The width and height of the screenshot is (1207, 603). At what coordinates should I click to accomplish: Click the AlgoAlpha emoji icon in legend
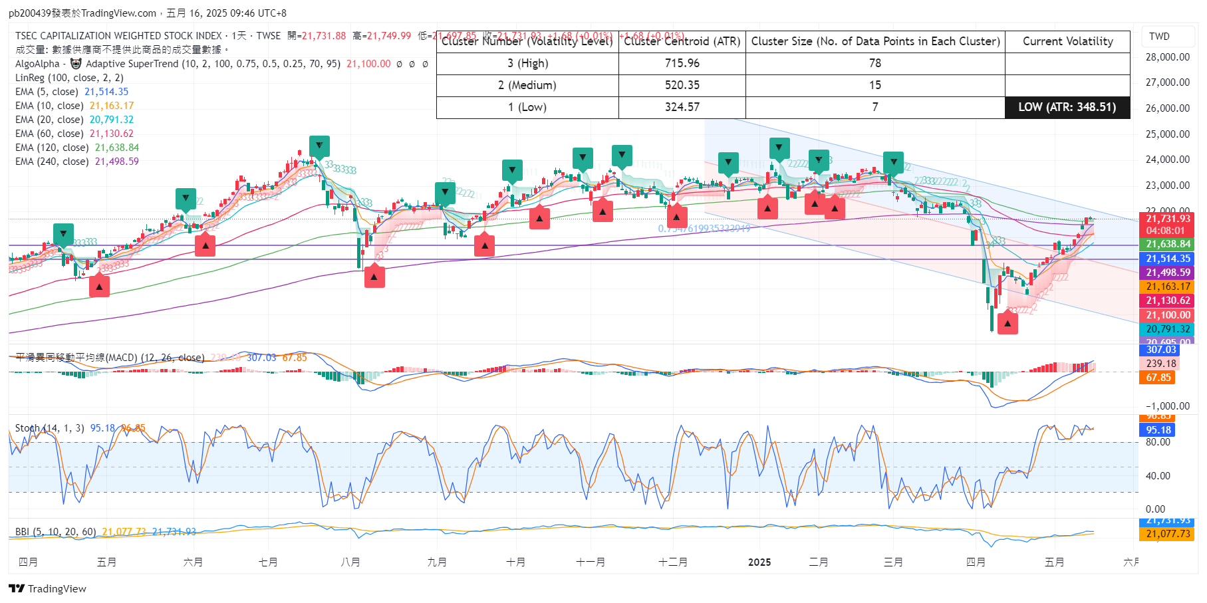coord(76,64)
